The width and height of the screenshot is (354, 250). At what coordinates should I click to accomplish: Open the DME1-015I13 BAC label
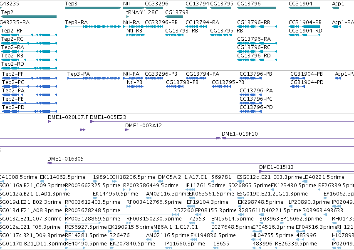point(276,167)
